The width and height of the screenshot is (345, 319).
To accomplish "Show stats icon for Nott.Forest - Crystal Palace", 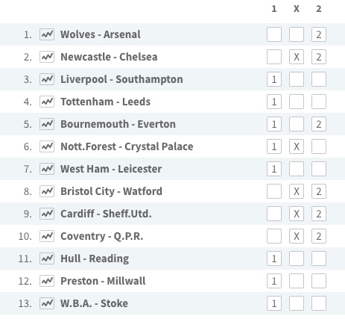I will click(47, 146).
